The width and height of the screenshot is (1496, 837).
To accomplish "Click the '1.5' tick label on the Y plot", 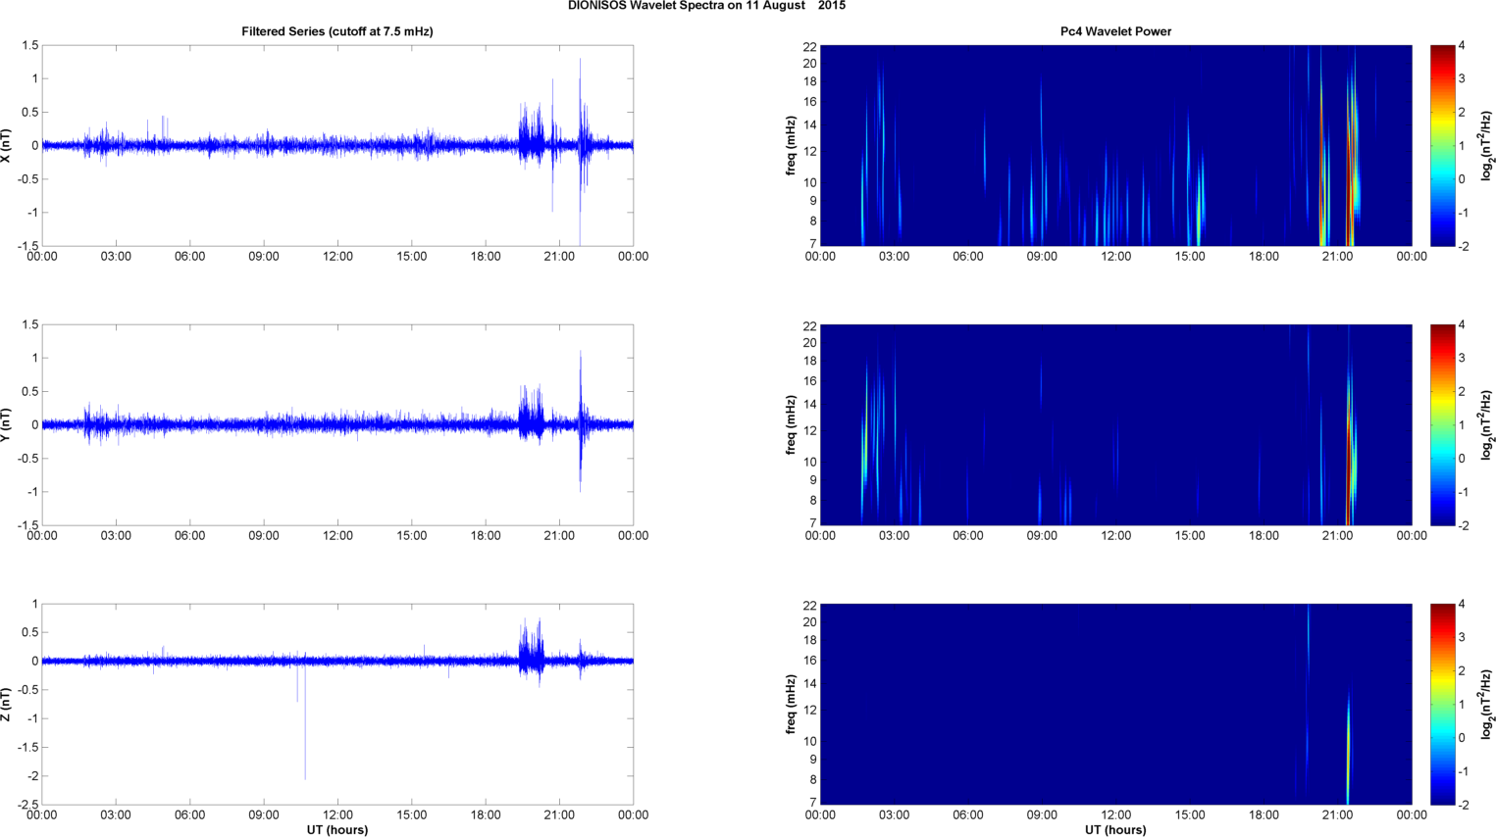I will (x=29, y=324).
